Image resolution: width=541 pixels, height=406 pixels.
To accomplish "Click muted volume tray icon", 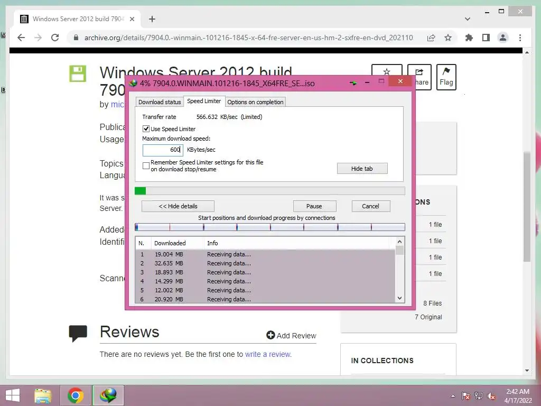I will pos(491,396).
